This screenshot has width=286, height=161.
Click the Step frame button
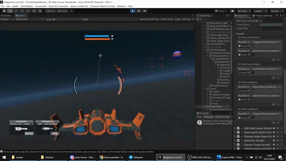(x=145, y=11)
